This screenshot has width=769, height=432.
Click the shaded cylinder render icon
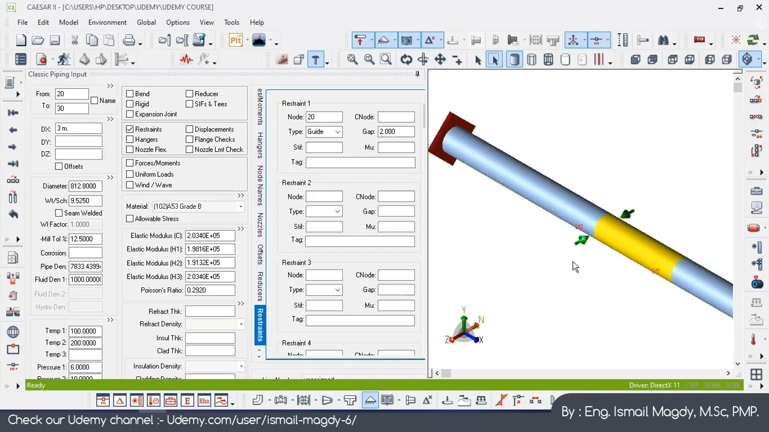(514, 59)
